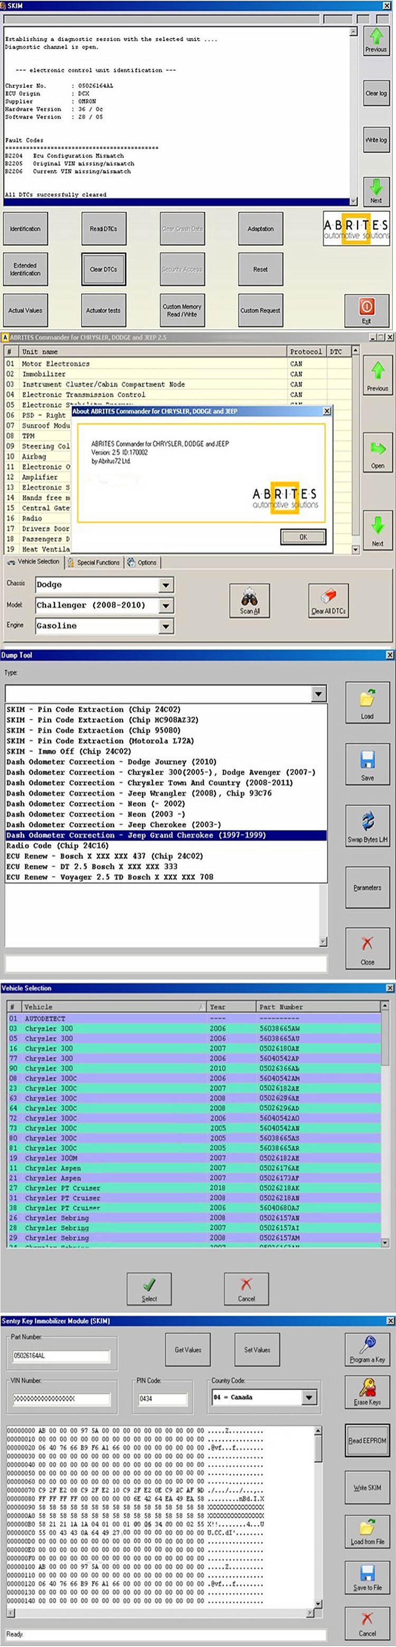Image resolution: width=396 pixels, height=1647 pixels.
Task: Open Actual Values
Action: tap(25, 310)
